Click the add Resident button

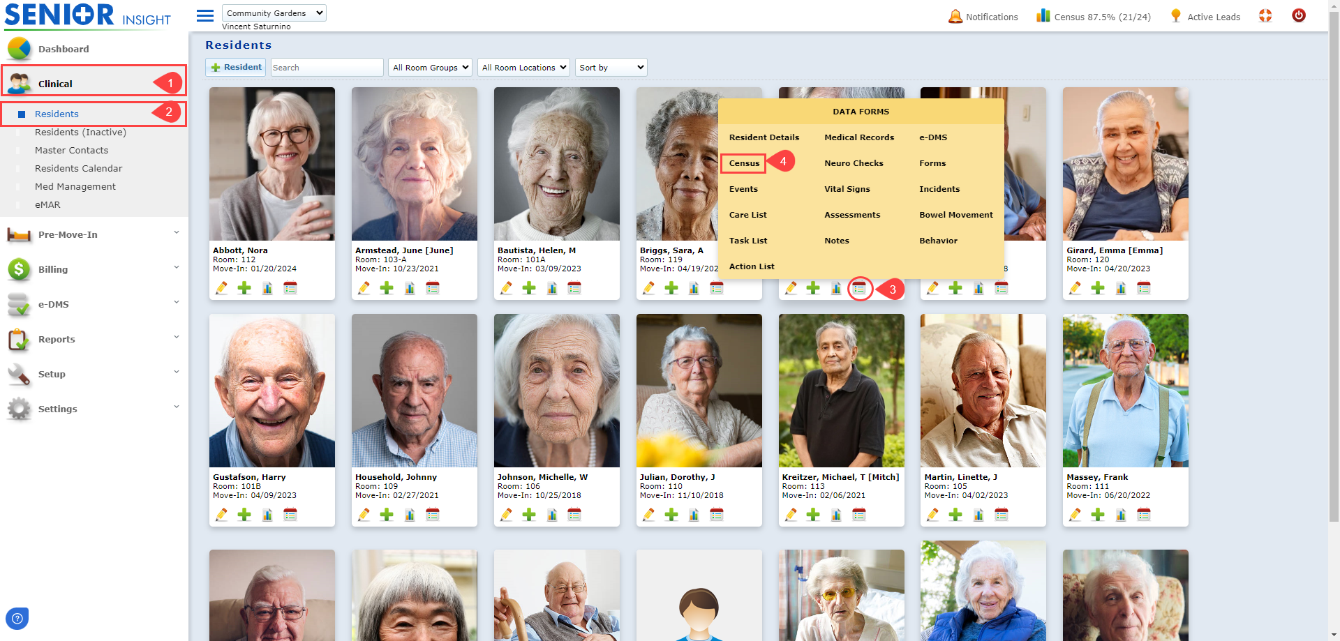pos(236,67)
